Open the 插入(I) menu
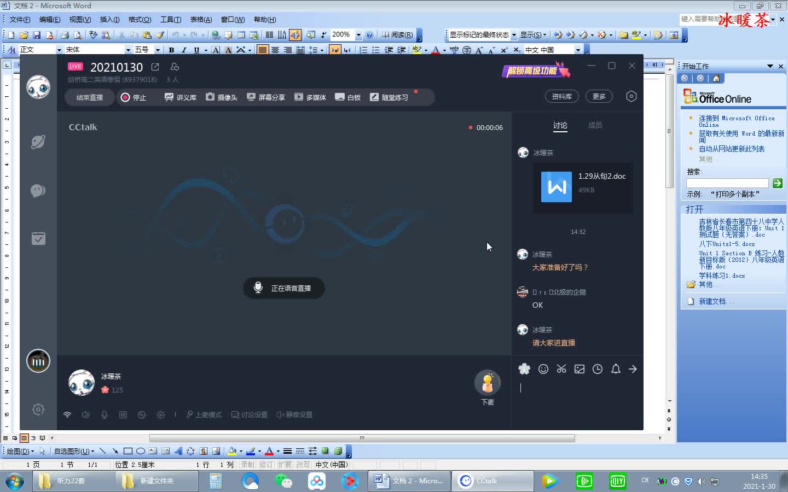788x492 pixels. pyautogui.click(x=109, y=20)
